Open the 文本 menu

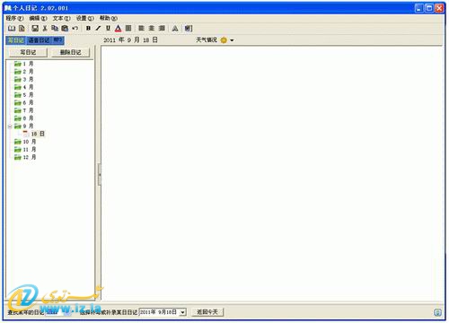tap(62, 19)
